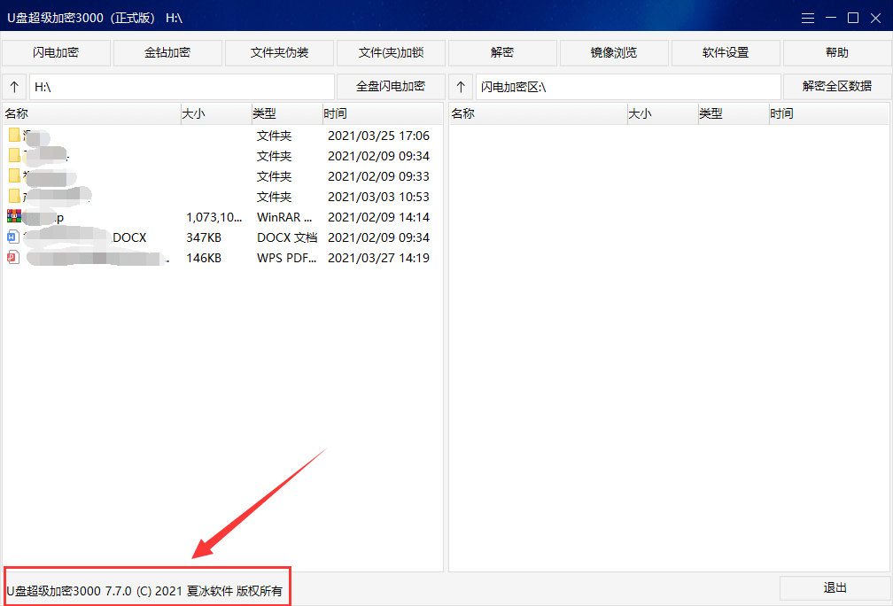Select the DOCX document file icon
Screen dimensions: 893x606
13,237
